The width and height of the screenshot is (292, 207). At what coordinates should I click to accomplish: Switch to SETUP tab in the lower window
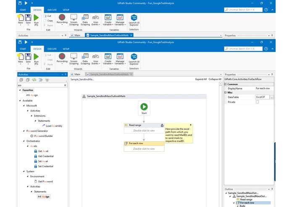click(66, 49)
